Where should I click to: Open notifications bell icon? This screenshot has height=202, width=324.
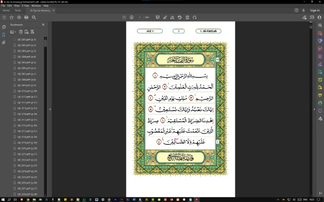pos(304,10)
